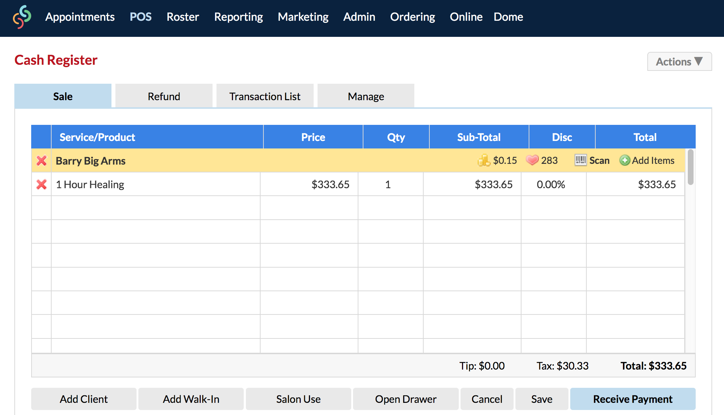Open the Dome menu
This screenshot has height=415, width=724.
[508, 17]
